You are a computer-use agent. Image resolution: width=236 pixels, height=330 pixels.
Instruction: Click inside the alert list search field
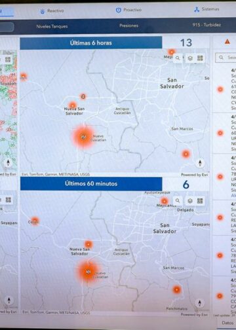(226, 58)
